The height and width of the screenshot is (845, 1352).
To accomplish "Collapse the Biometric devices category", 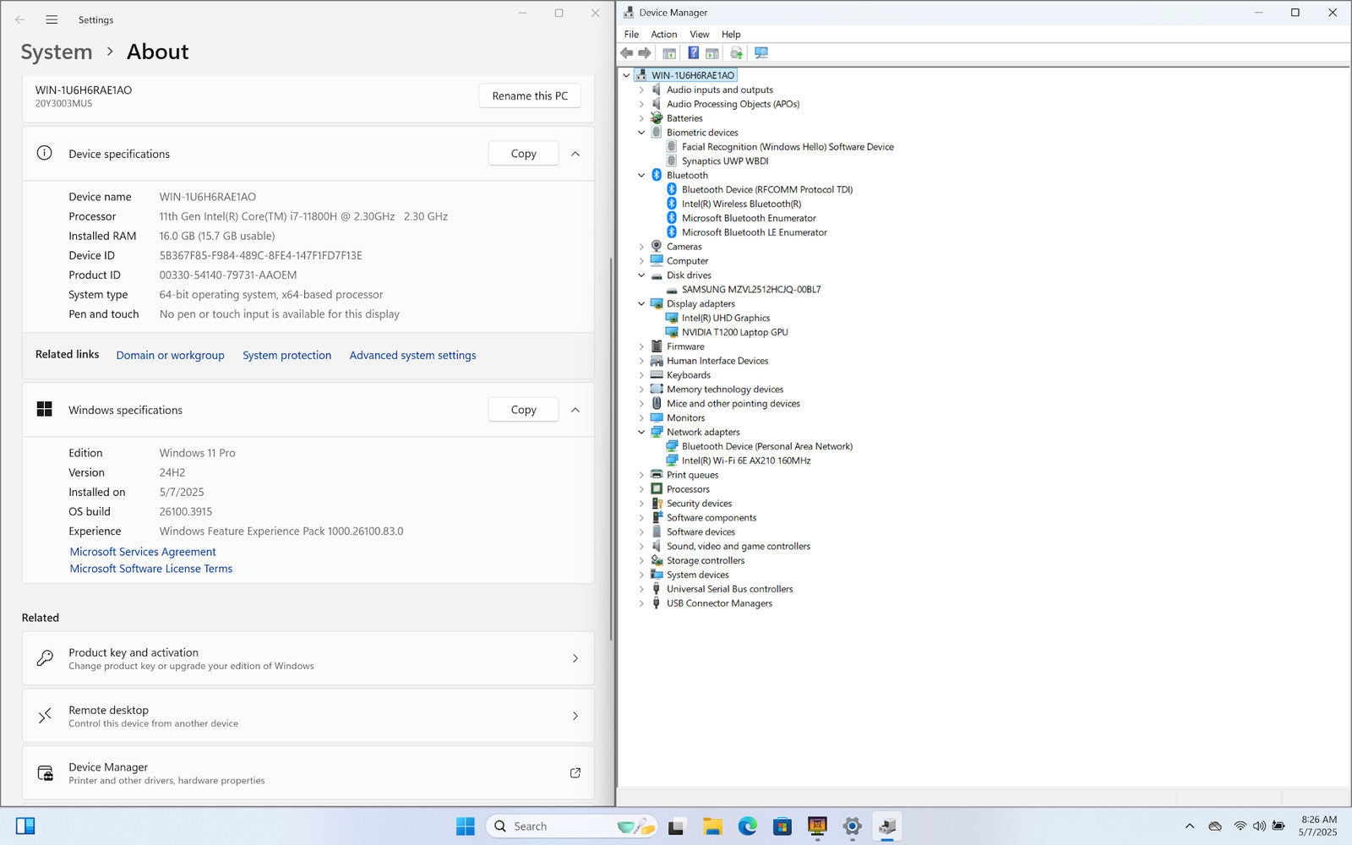I will click(641, 133).
